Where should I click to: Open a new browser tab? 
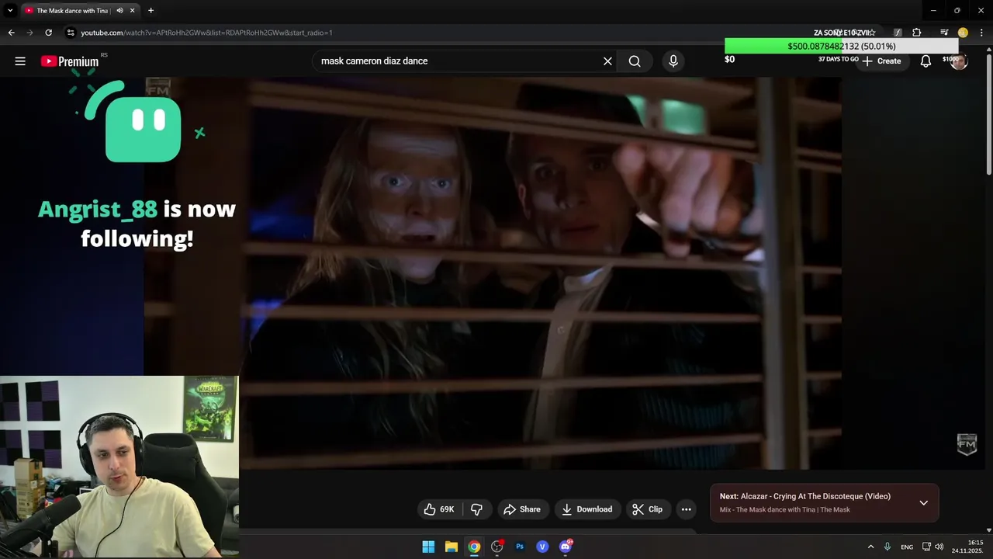point(151,11)
